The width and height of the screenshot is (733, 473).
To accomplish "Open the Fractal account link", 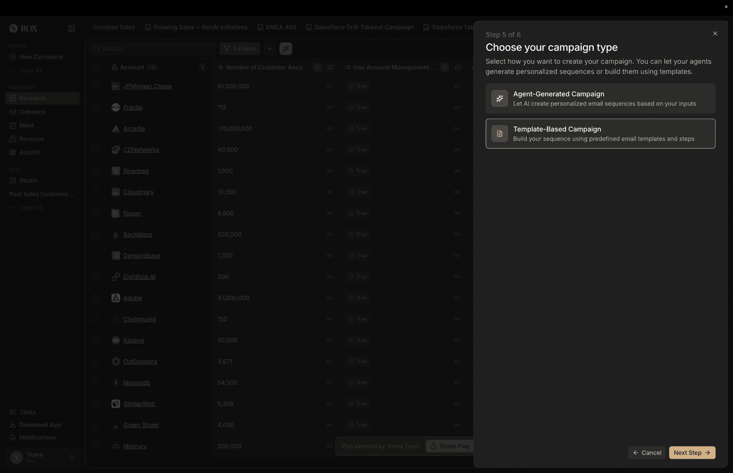I will [x=133, y=107].
